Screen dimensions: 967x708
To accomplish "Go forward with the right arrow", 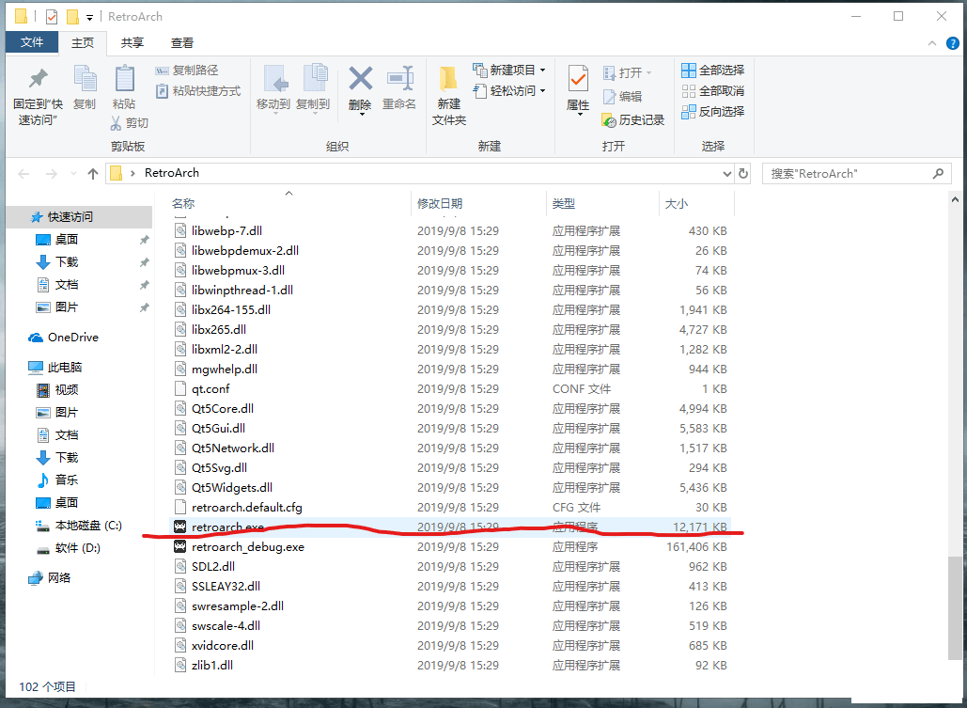I will [x=51, y=174].
